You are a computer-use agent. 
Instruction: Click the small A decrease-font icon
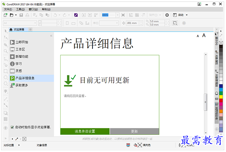pyautogui.click(x=198, y=36)
